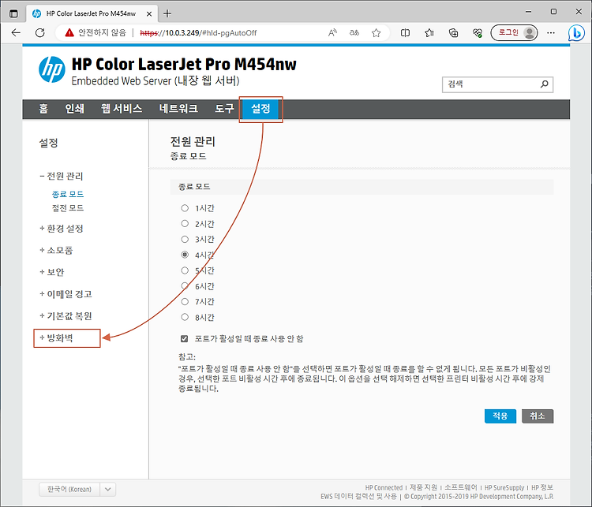The width and height of the screenshot is (592, 507).
Task: Select the 1시간 radio button
Action: tap(185, 208)
